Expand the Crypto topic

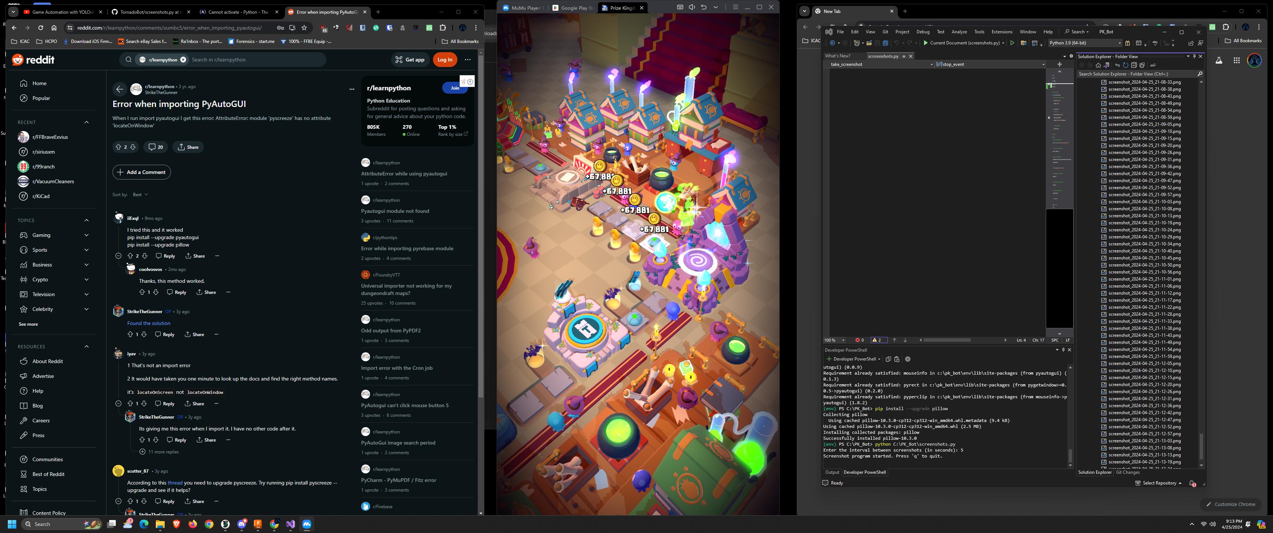click(87, 280)
